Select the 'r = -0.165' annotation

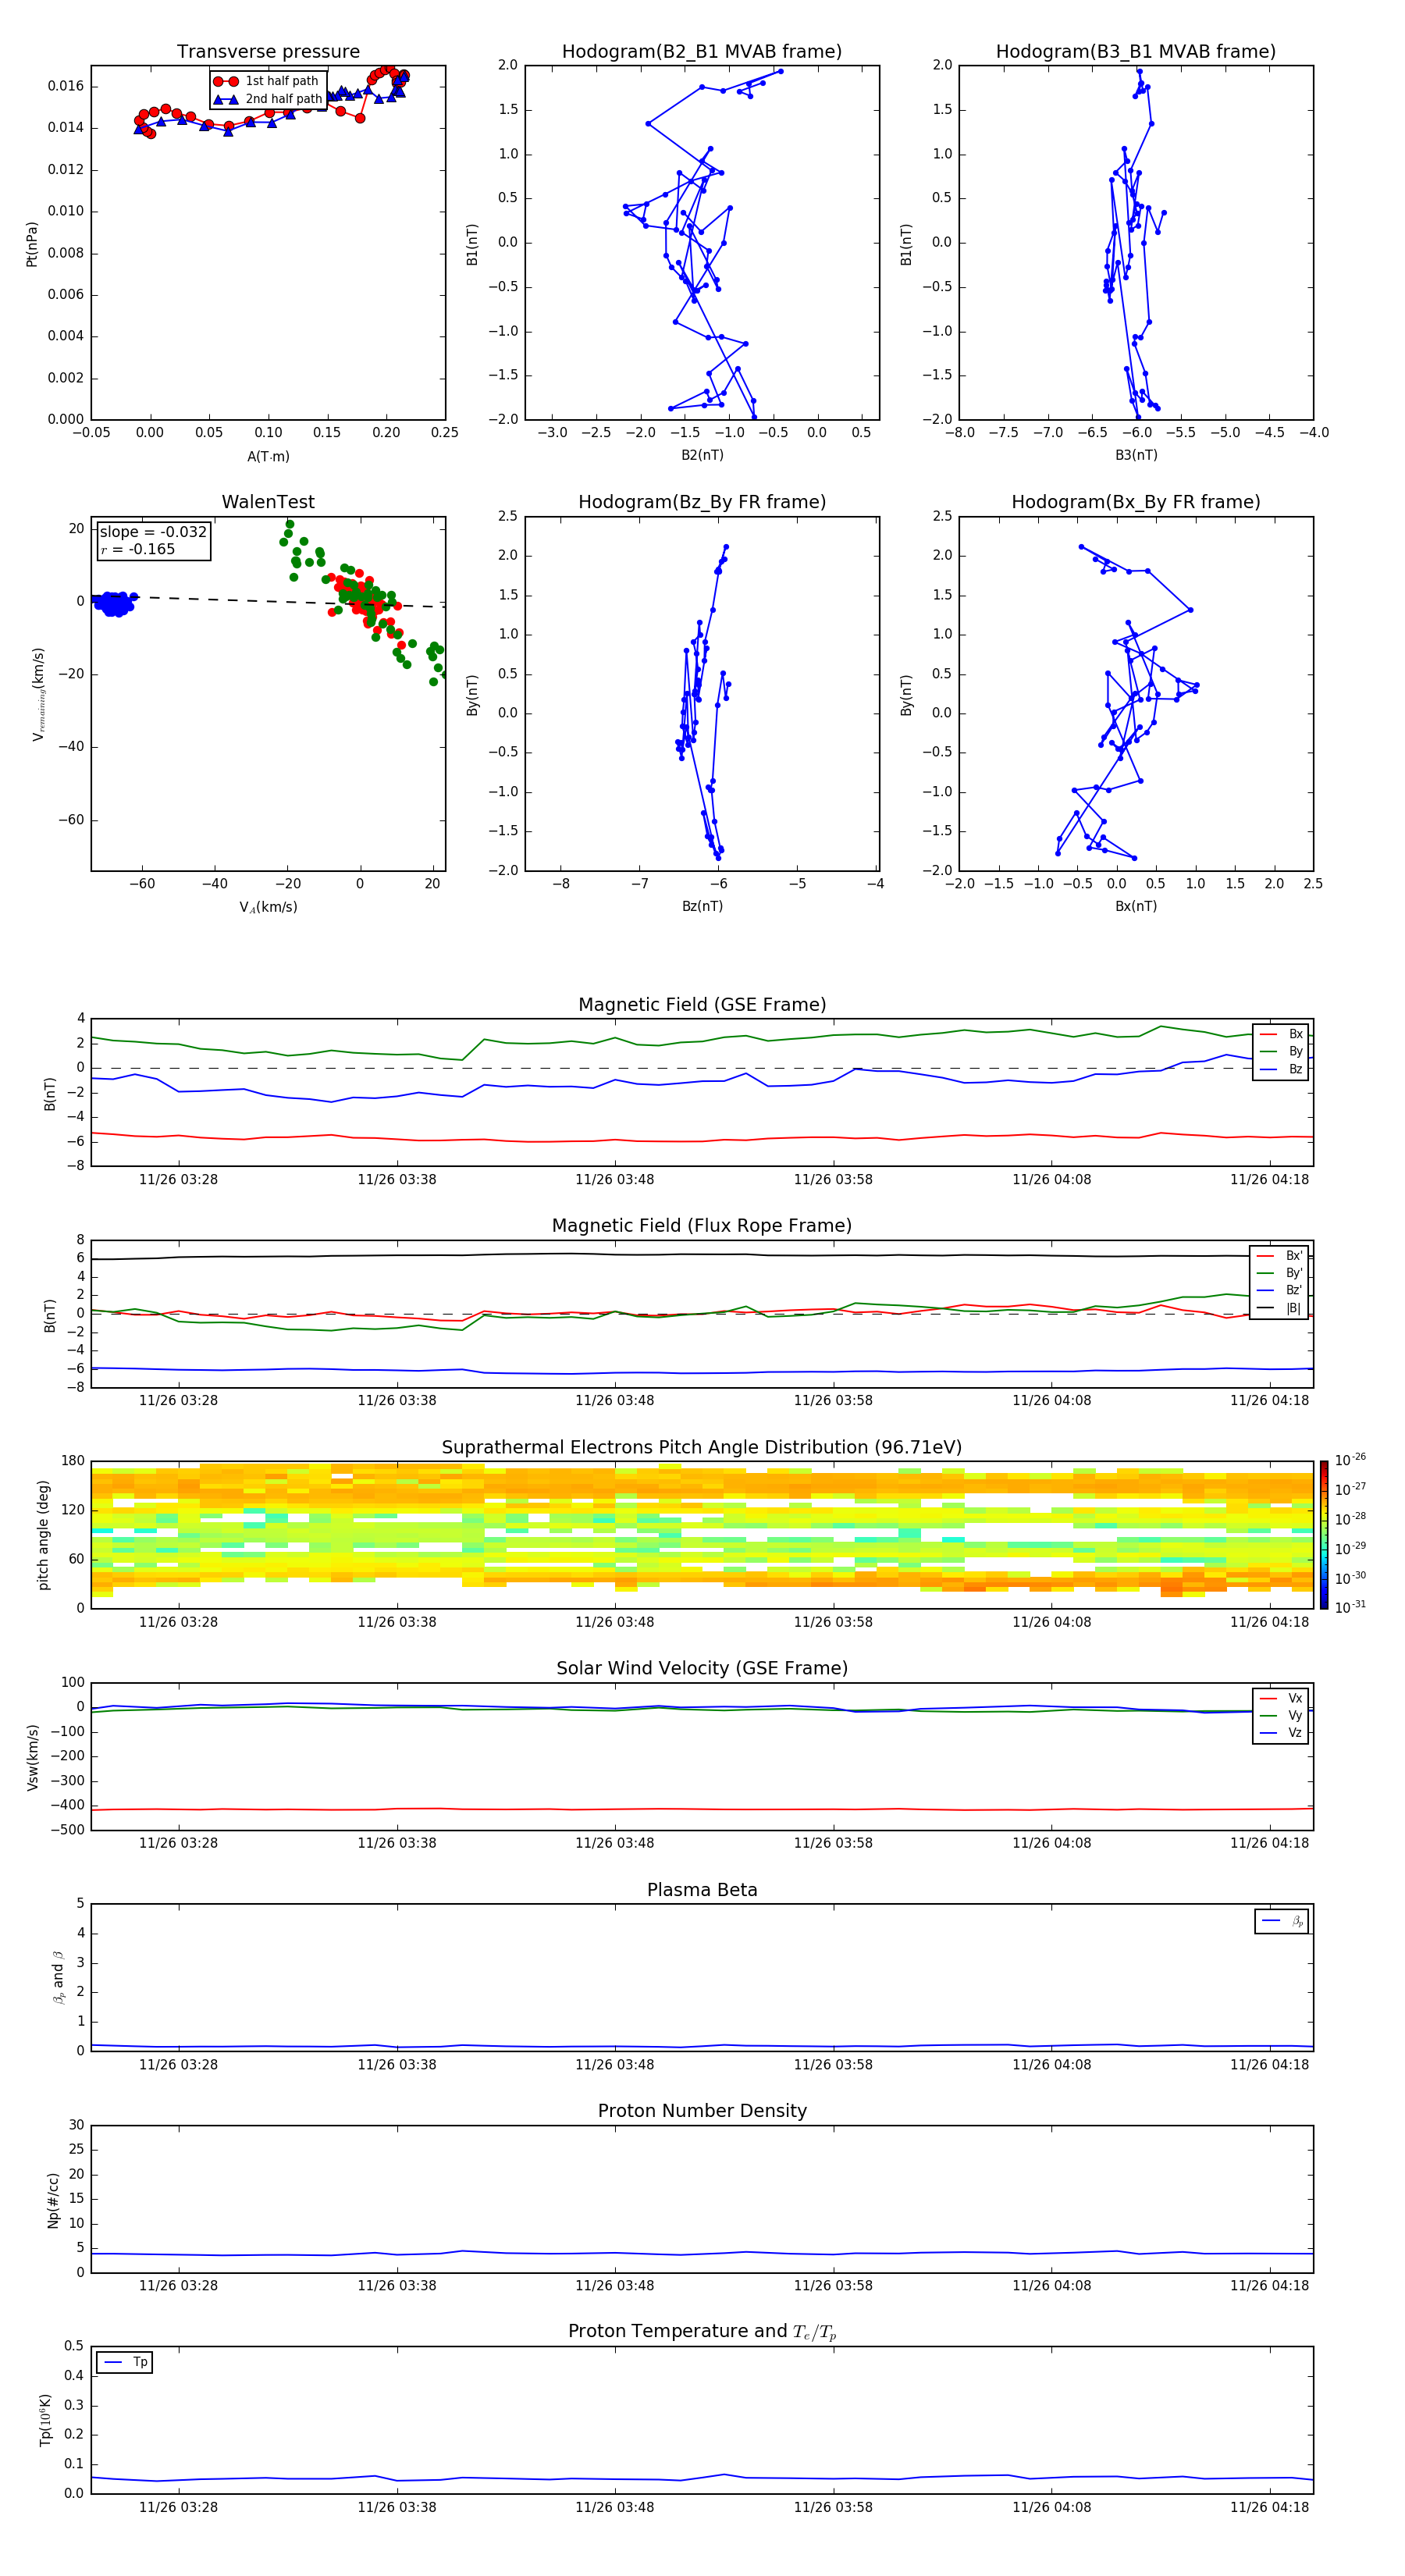[137, 549]
